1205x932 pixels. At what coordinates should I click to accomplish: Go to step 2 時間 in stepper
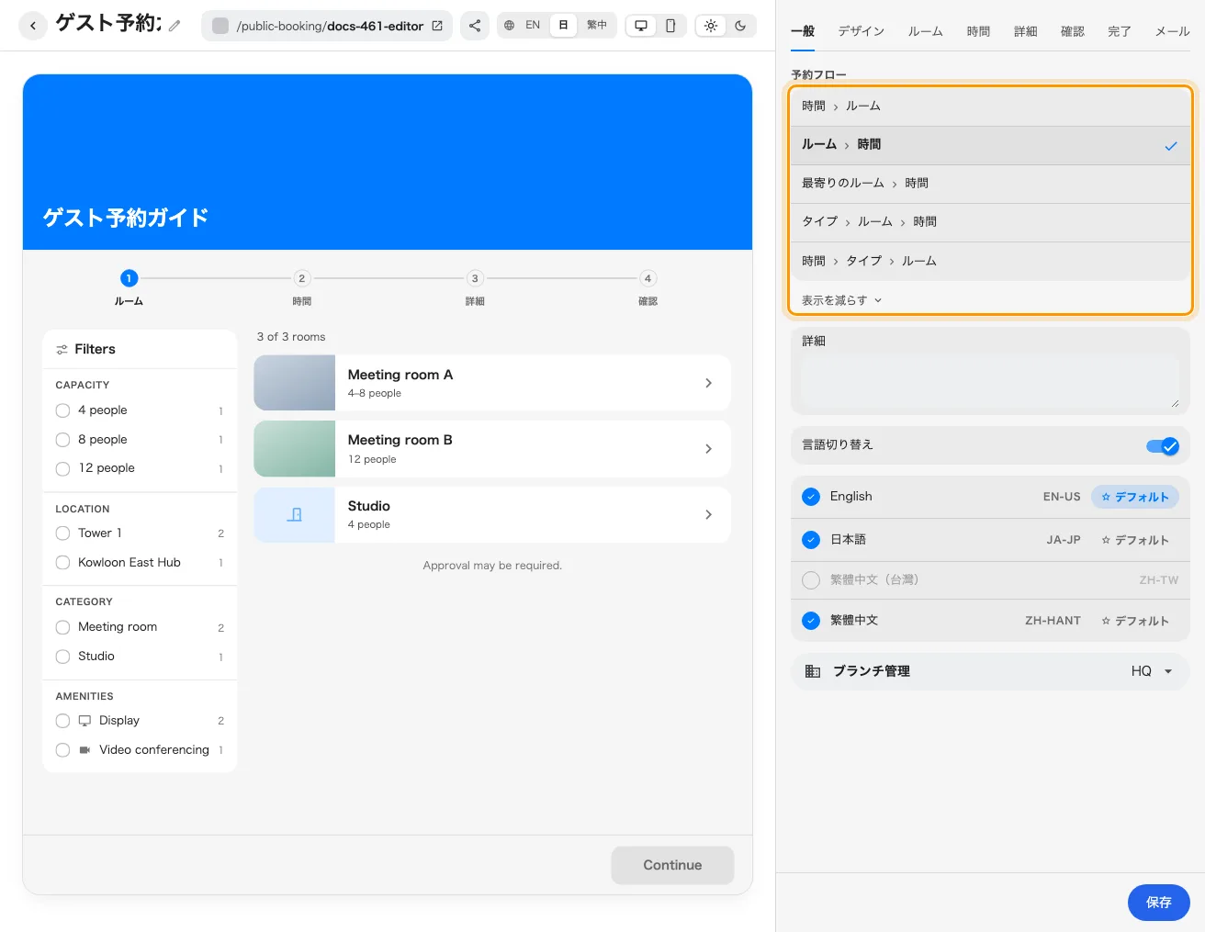coord(301,286)
